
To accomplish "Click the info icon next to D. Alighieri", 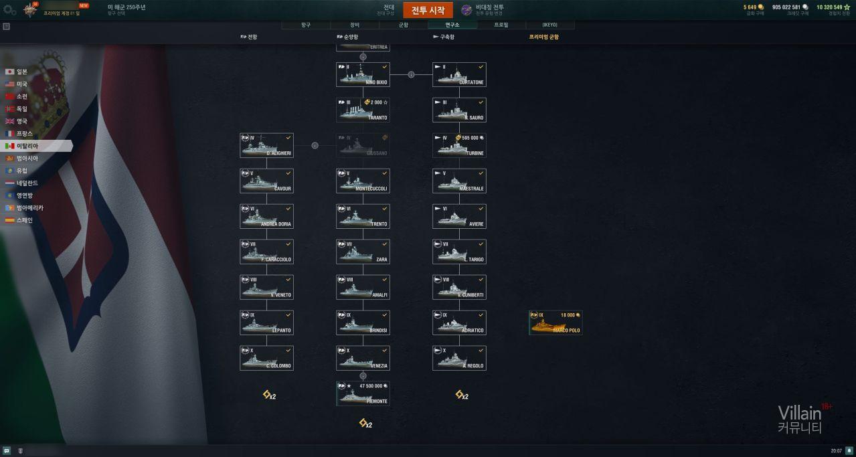I will [315, 145].
